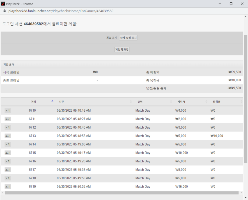The height and width of the screenshot is (200, 248).
Task: Click the 당첨금 column header
Action: [x=216, y=102]
